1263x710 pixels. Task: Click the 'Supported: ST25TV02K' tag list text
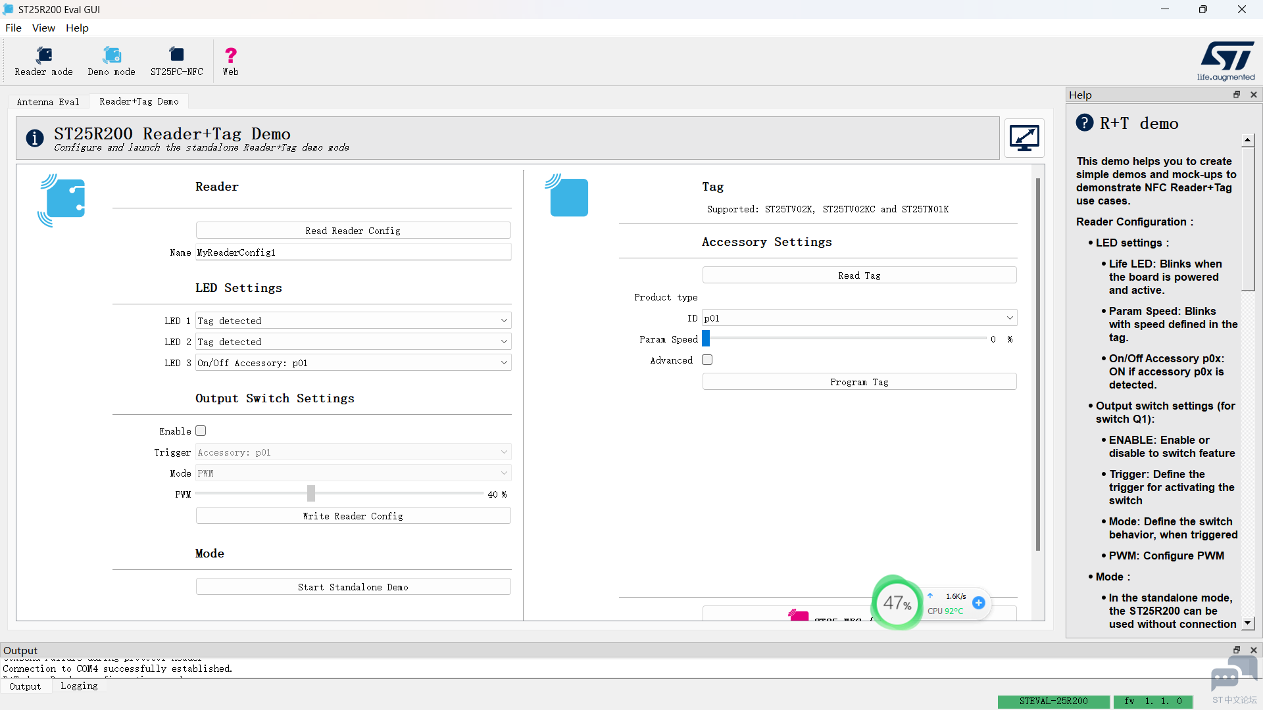point(828,209)
